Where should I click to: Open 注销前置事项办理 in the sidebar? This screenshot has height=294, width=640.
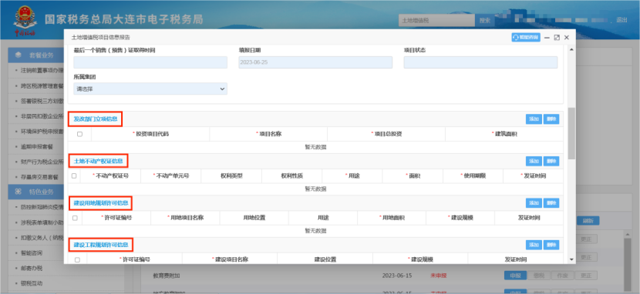(x=42, y=70)
